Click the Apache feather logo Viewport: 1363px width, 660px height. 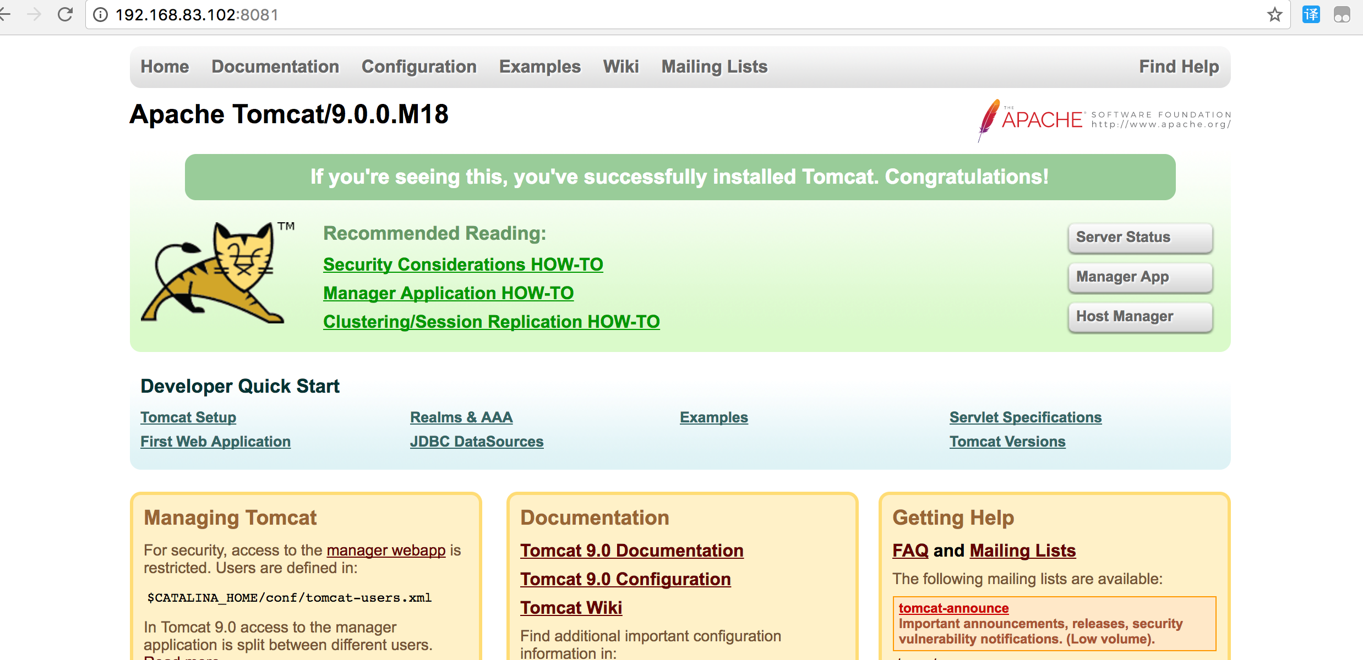click(989, 120)
